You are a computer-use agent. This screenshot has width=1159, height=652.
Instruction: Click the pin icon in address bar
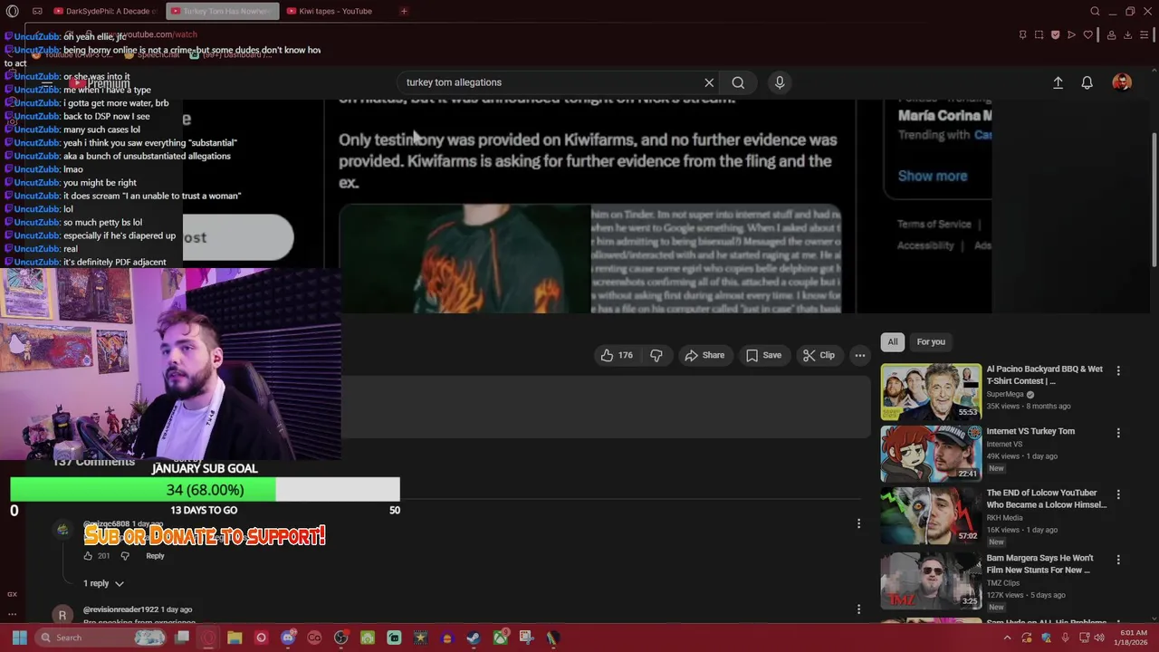1022,34
